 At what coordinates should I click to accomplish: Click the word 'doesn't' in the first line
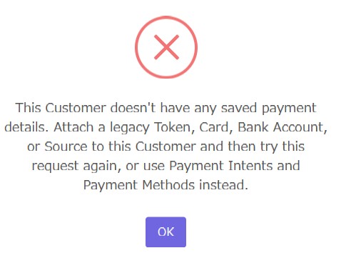pos(133,108)
